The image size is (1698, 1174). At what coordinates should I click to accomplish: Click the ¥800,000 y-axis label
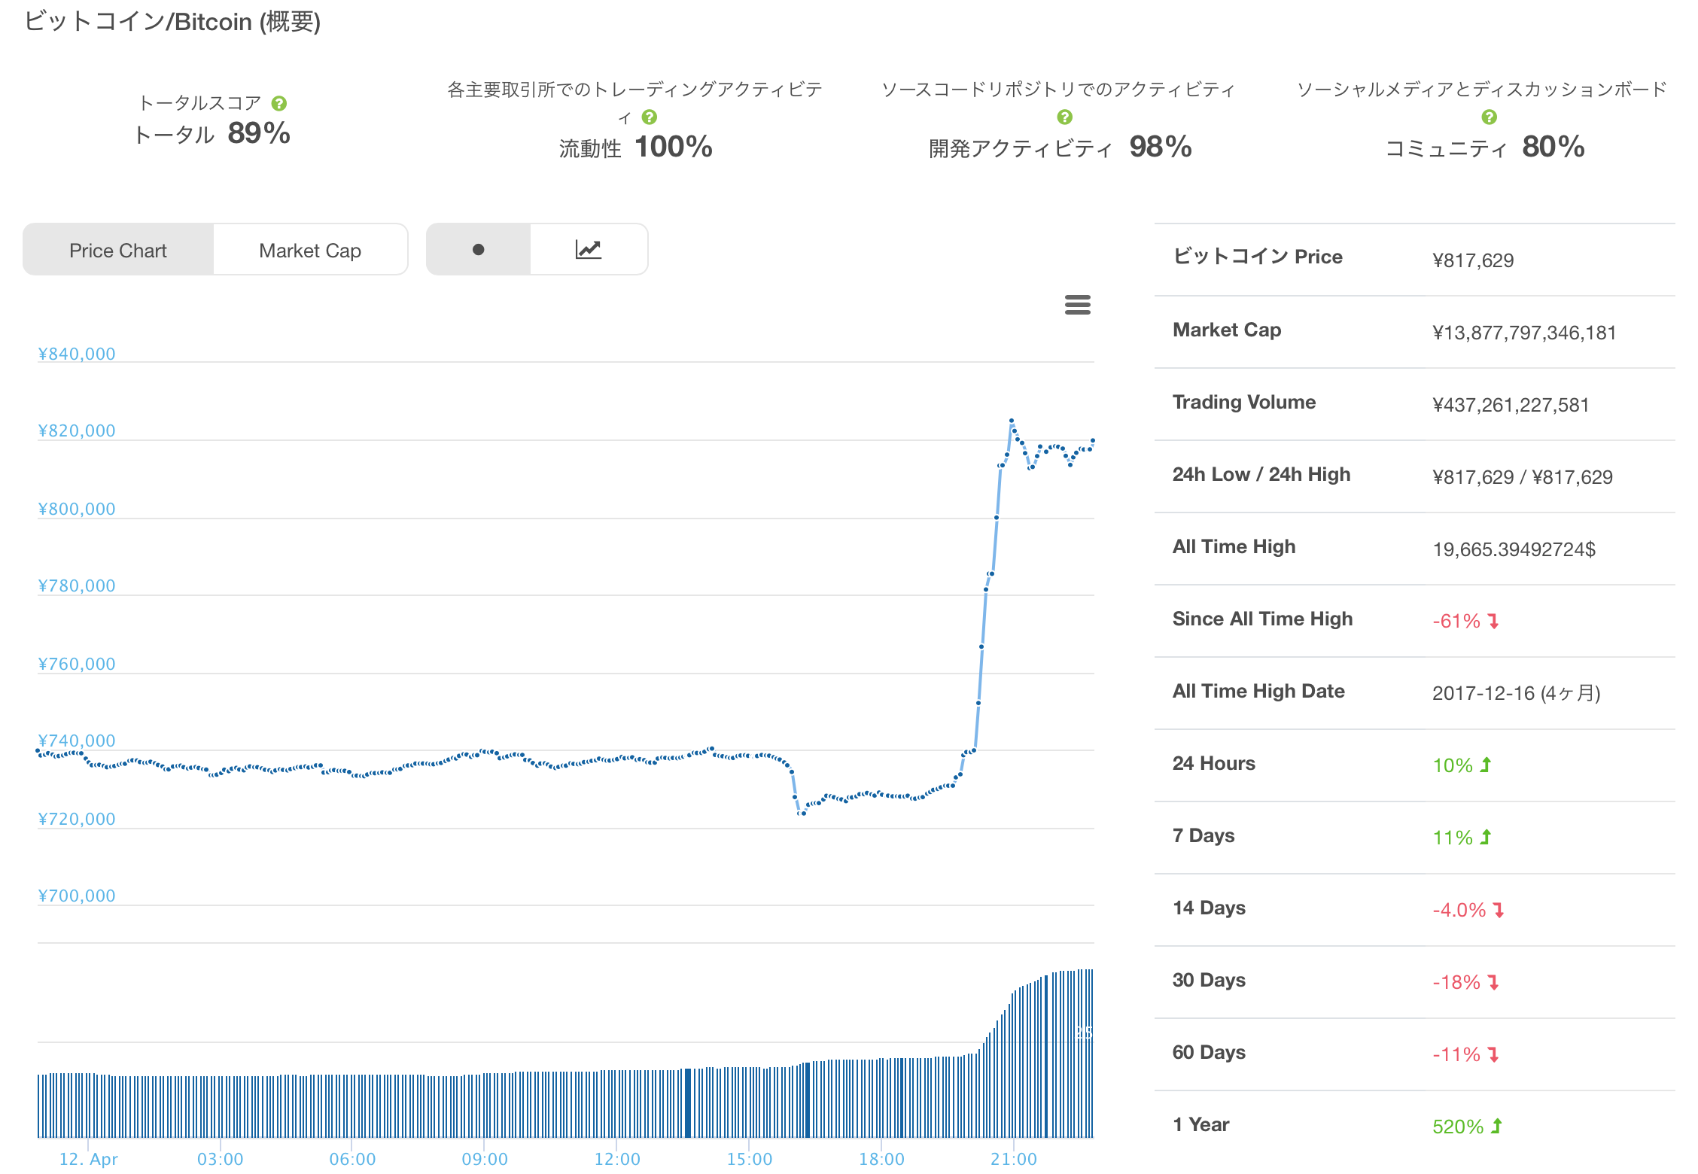click(77, 509)
